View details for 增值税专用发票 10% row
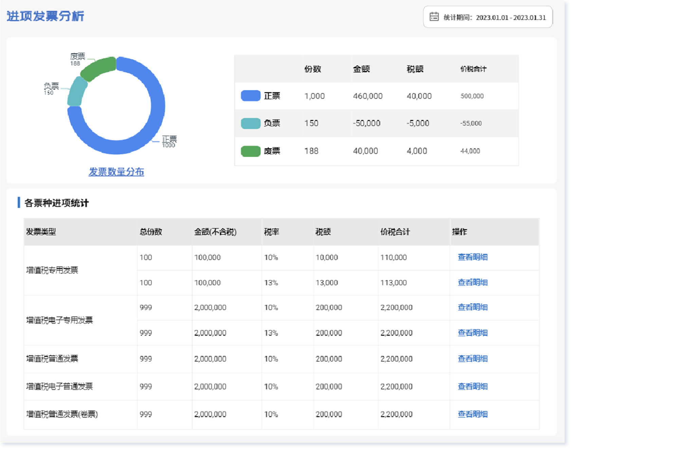This screenshot has height=467, width=695. [x=472, y=257]
